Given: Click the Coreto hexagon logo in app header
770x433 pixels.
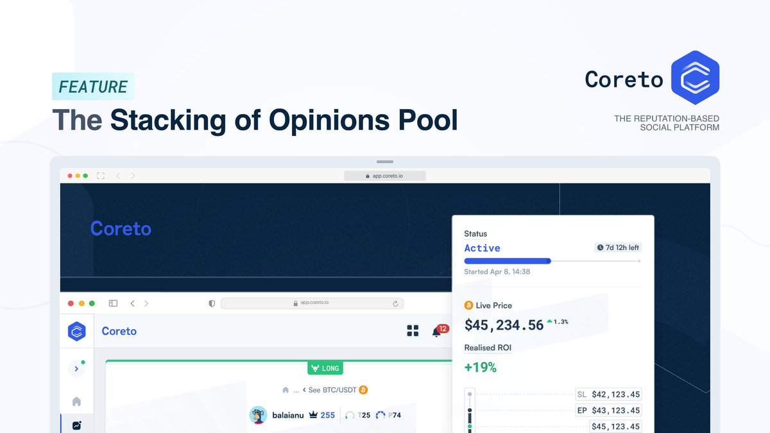Looking at the screenshot, I should [77, 331].
